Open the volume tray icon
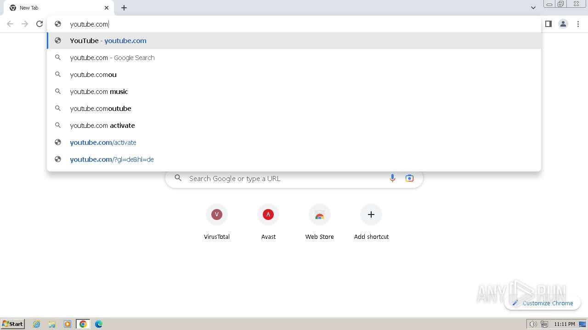The height and width of the screenshot is (330, 588). click(533, 324)
